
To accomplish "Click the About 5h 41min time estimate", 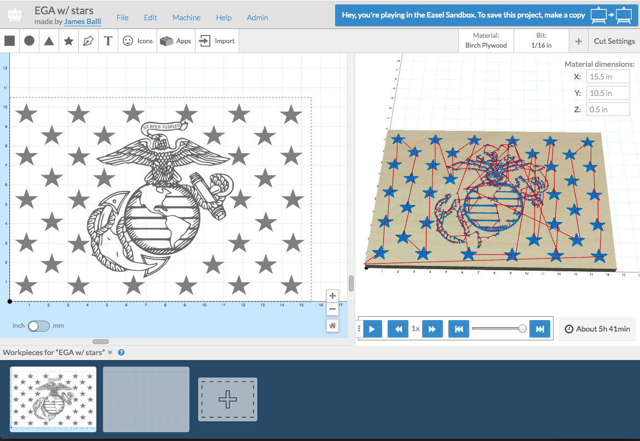I will click(597, 329).
